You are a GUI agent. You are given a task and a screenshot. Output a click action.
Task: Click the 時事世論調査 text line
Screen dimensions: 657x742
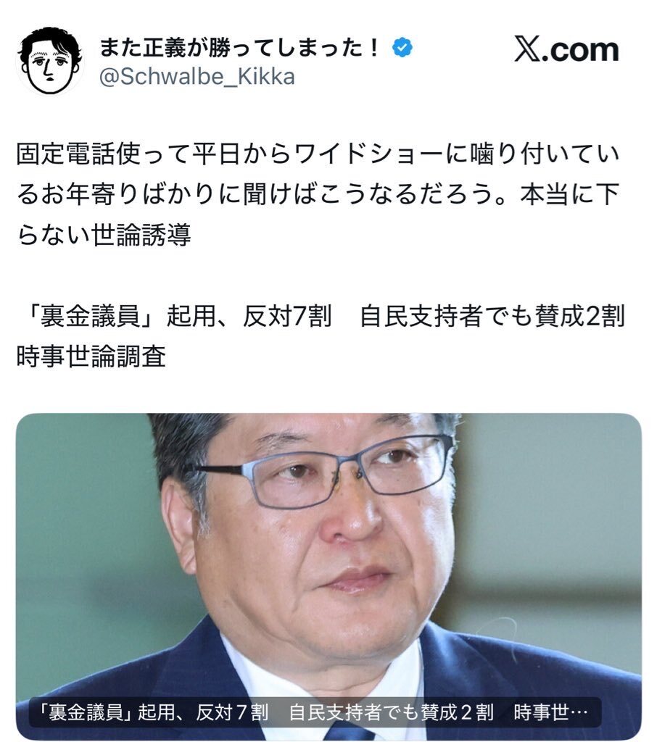[91, 356]
